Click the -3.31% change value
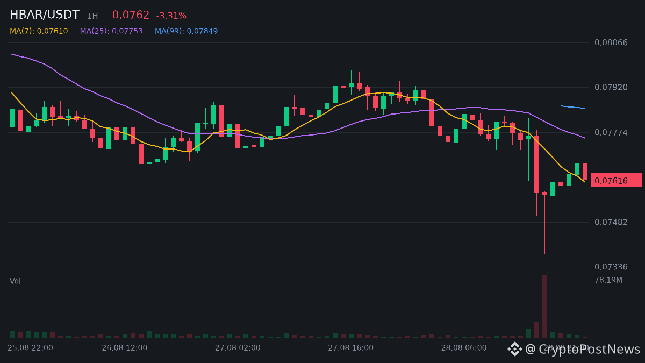Image resolution: width=645 pixels, height=363 pixels. pos(171,16)
